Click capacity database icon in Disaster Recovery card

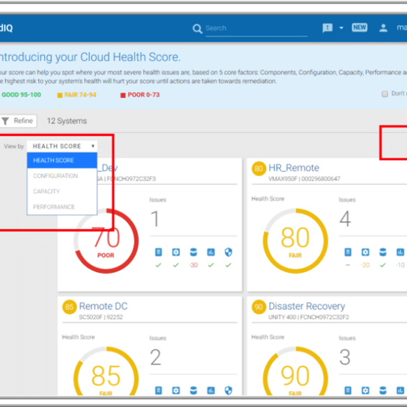pyautogui.click(x=383, y=390)
